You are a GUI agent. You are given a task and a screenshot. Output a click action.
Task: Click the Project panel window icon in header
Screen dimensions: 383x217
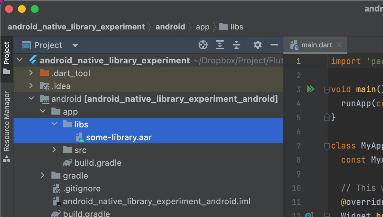26,45
